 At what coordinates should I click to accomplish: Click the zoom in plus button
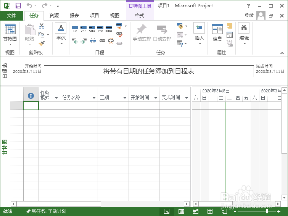coord(279,211)
